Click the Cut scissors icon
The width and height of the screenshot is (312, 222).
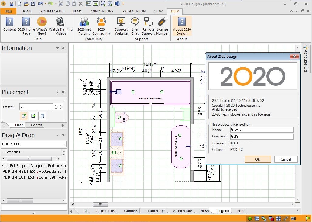click(61, 4)
